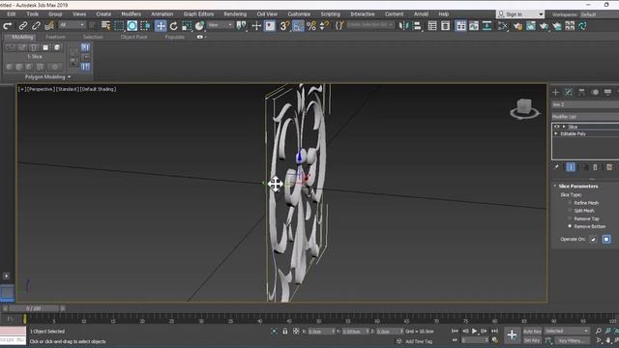
Task: Open Create Selection Set dropdown
Action: pyautogui.click(x=369, y=25)
